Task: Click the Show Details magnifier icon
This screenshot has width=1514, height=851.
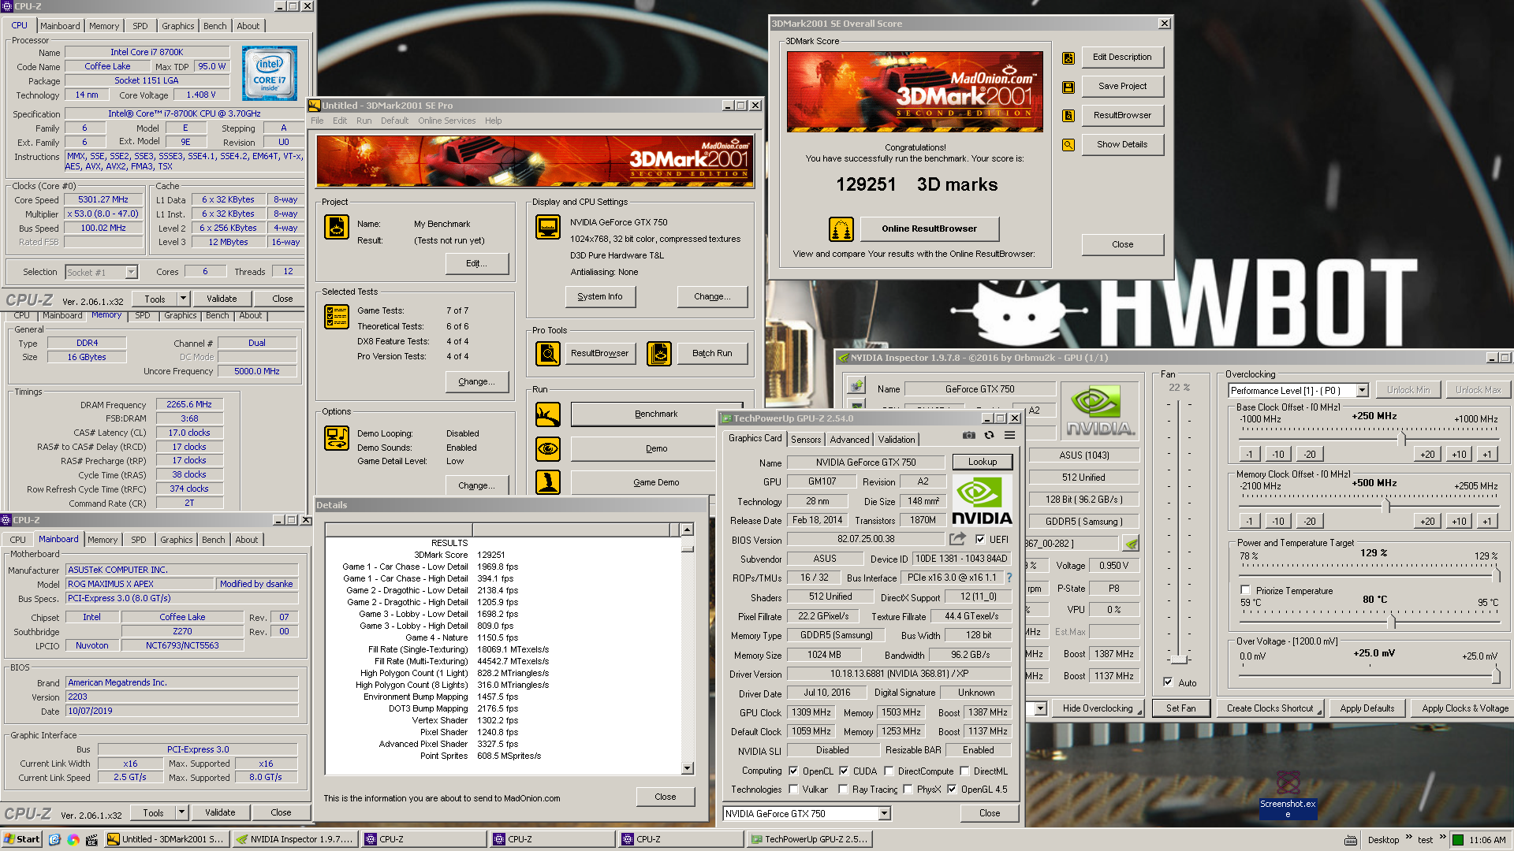Action: point(1068,145)
